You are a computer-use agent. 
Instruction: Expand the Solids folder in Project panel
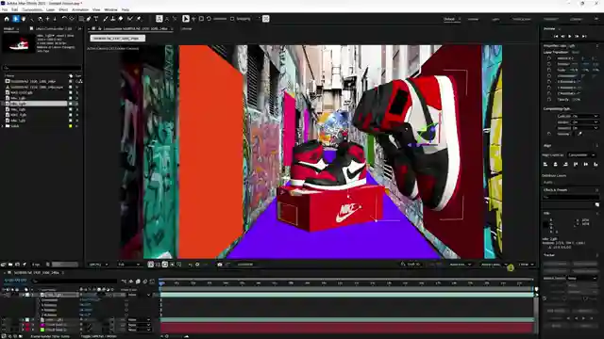coord(3,126)
